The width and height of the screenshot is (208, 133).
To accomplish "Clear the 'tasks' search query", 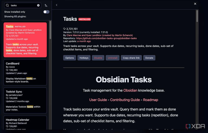I will coord(38,5).
